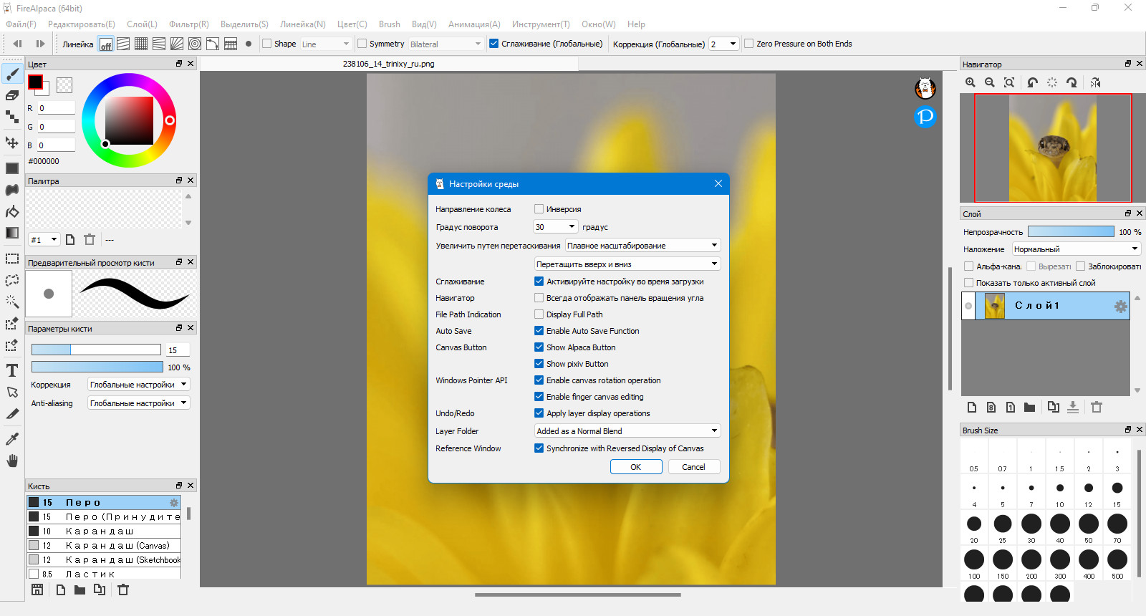Open Help menu
1146x616 pixels.
pyautogui.click(x=636, y=24)
